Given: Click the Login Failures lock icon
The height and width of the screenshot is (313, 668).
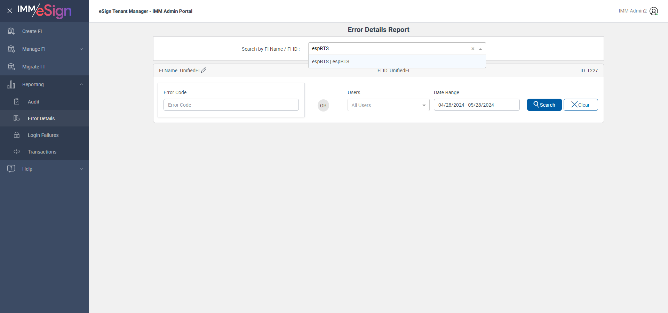Looking at the screenshot, I should point(17,135).
